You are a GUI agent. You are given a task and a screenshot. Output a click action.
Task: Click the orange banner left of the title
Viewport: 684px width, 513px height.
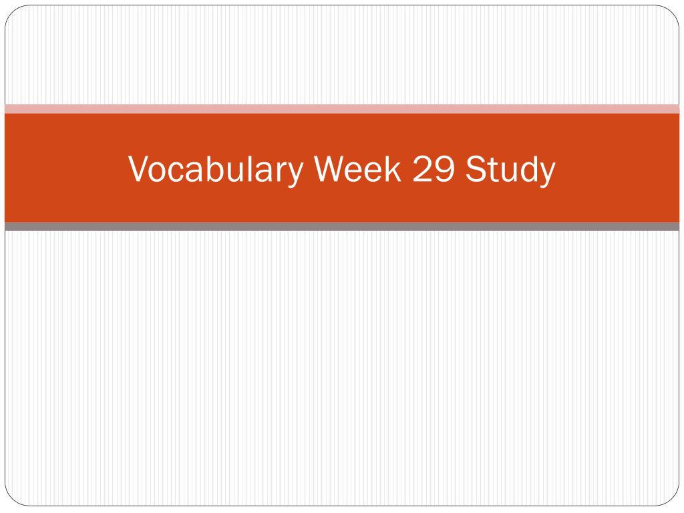pyautogui.click(x=65, y=168)
